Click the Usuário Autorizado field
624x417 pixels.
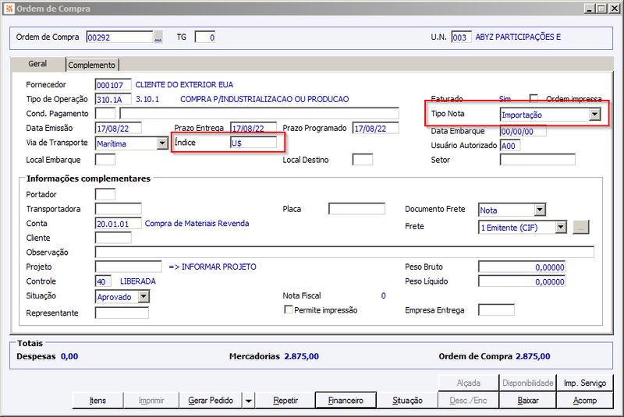click(510, 146)
